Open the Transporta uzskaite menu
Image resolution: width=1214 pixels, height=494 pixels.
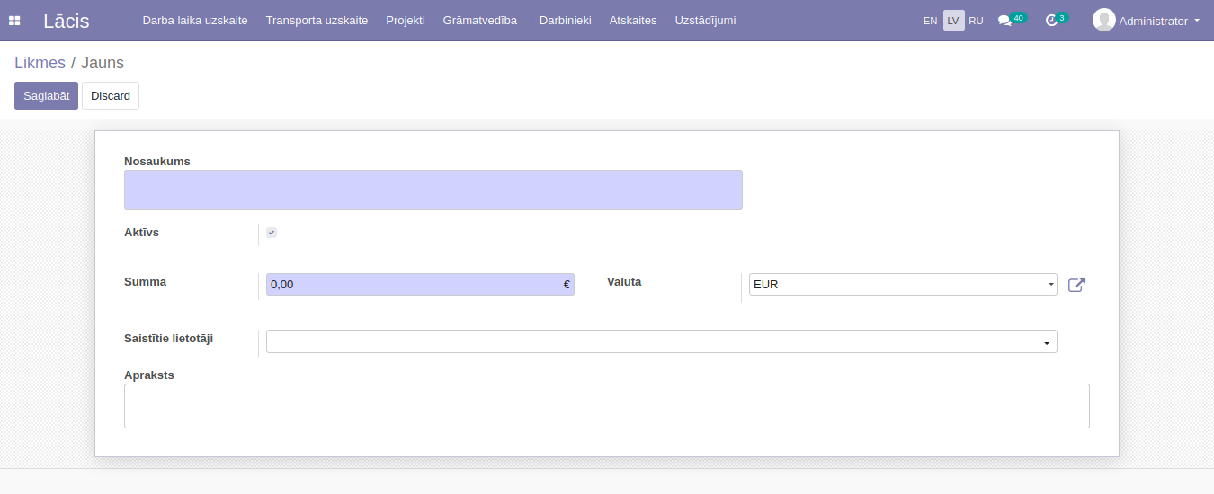click(x=317, y=21)
